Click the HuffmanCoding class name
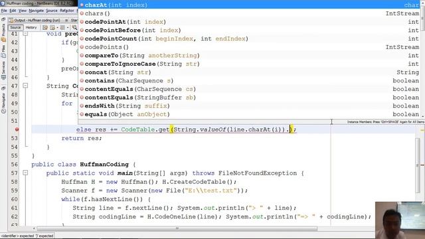The height and width of the screenshot is (239, 425). [104, 164]
